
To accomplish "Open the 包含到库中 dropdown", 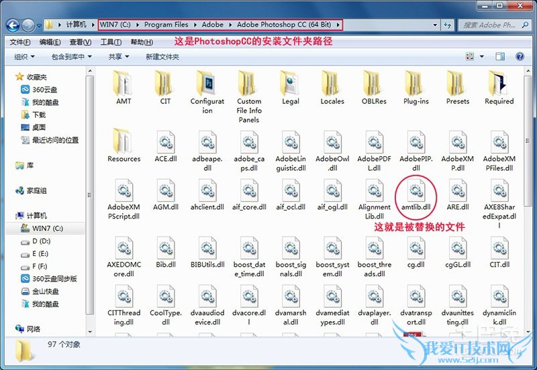I will (x=72, y=57).
